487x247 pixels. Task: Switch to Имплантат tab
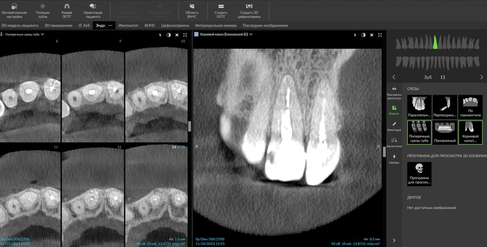coord(128,25)
